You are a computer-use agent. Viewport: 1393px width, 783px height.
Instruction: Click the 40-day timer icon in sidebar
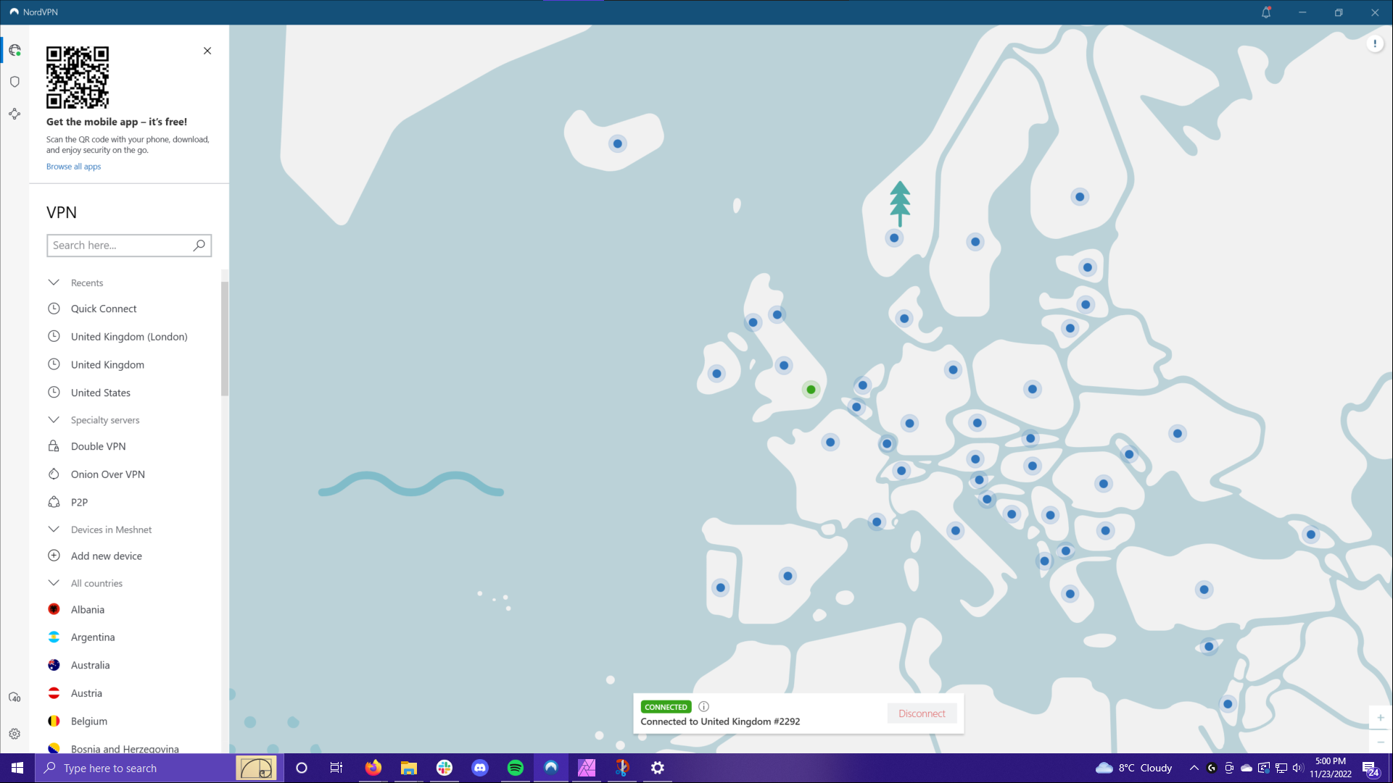click(15, 697)
